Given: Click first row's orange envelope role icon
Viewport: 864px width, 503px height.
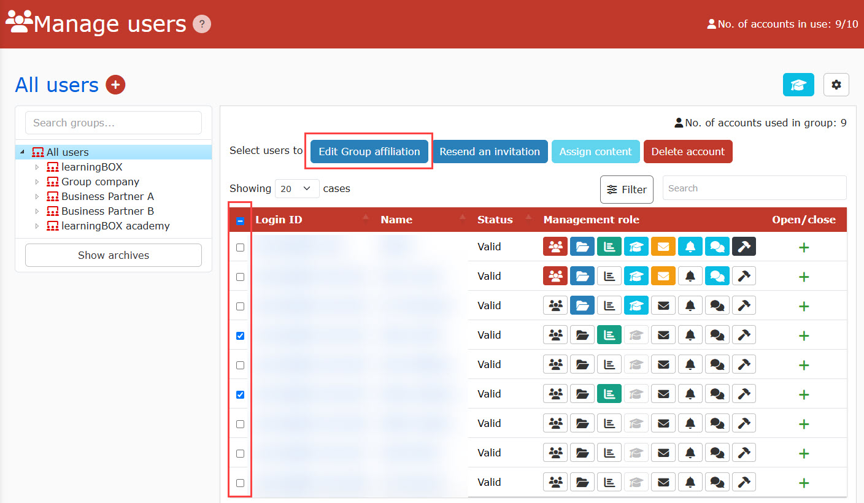Looking at the screenshot, I should (x=663, y=247).
